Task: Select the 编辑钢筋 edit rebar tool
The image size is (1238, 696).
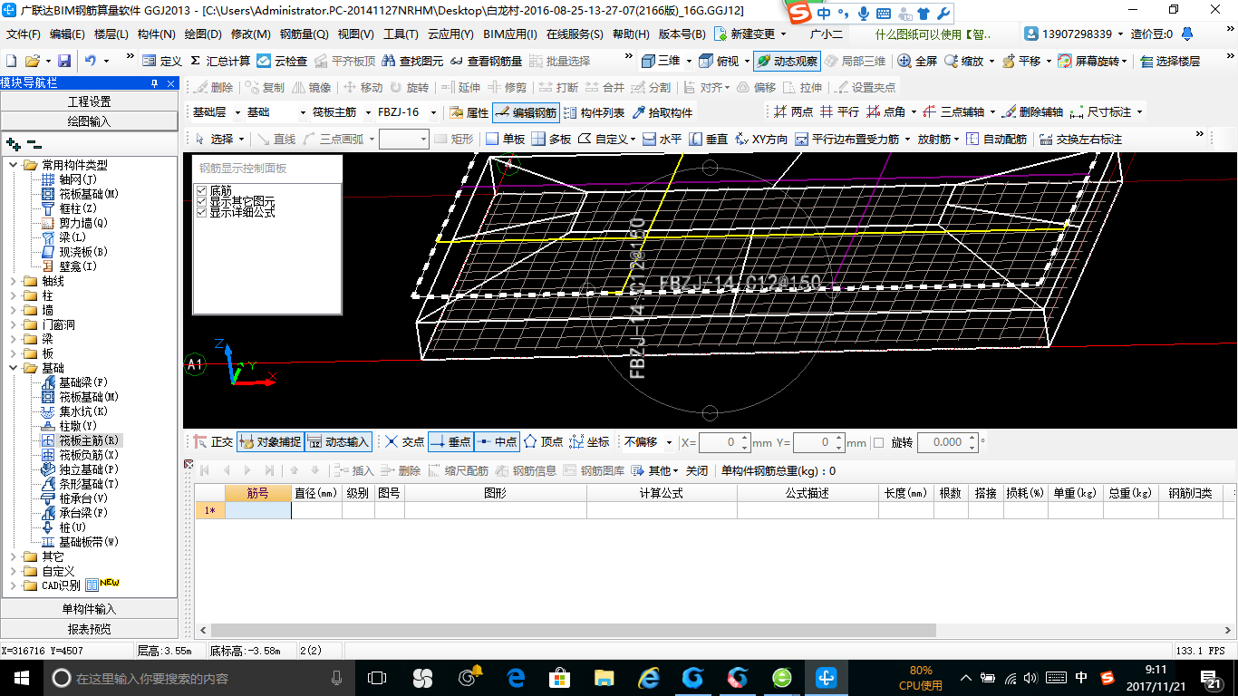Action: [x=526, y=113]
